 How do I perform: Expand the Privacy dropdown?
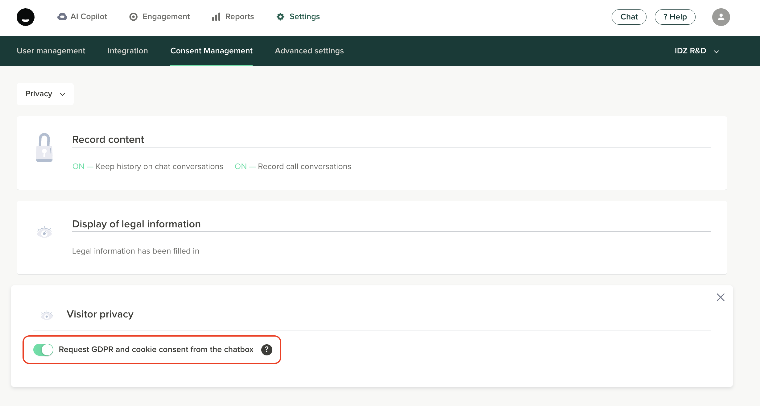(45, 94)
